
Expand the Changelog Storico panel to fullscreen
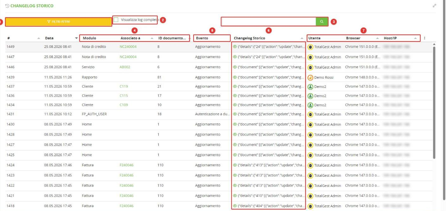pyautogui.click(x=434, y=6)
